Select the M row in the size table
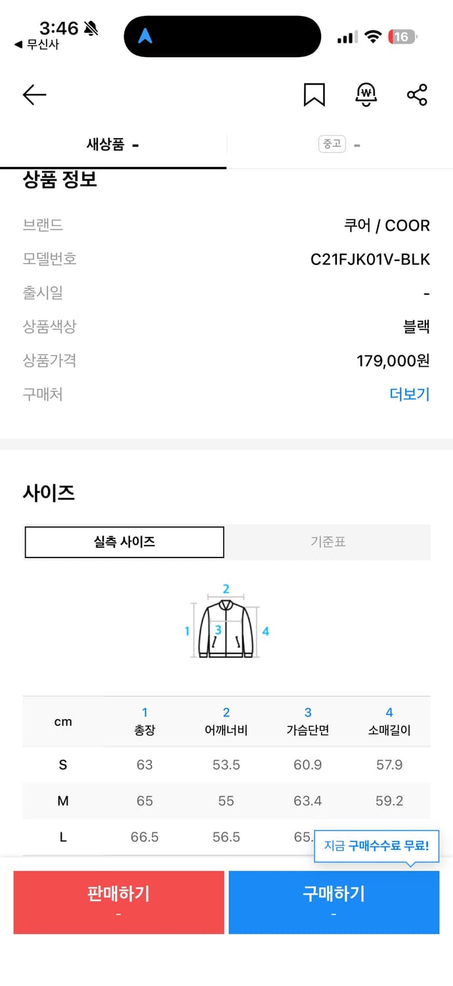The image size is (453, 986). (226, 801)
